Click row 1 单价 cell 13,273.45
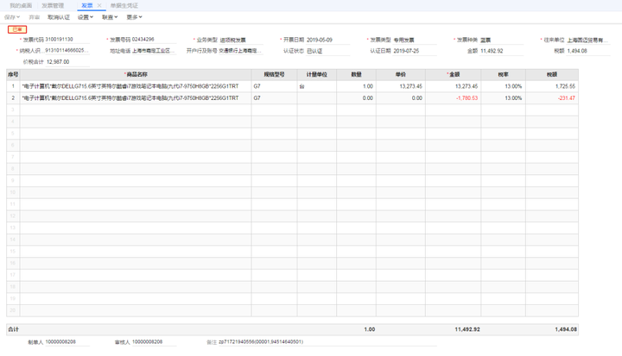This screenshot has height=356, width=622. [x=401, y=86]
